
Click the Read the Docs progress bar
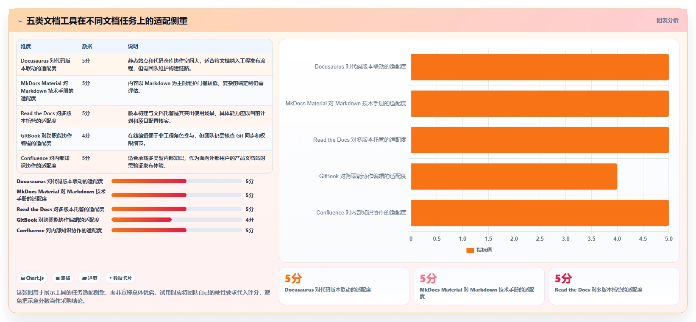177,209
